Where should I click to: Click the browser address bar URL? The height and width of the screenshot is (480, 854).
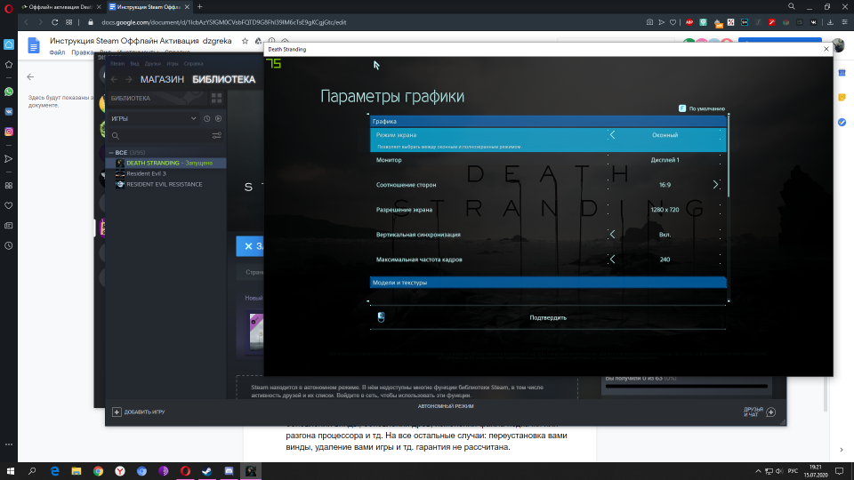224,22
